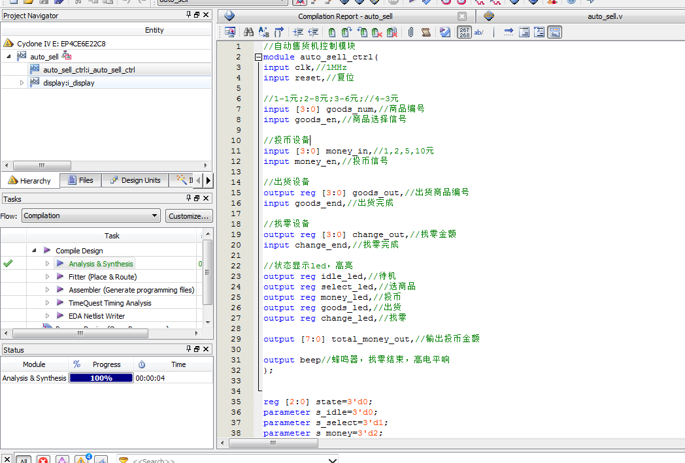This screenshot has width=685, height=463.
Task: Switch to the Files tab
Action: pos(79,180)
